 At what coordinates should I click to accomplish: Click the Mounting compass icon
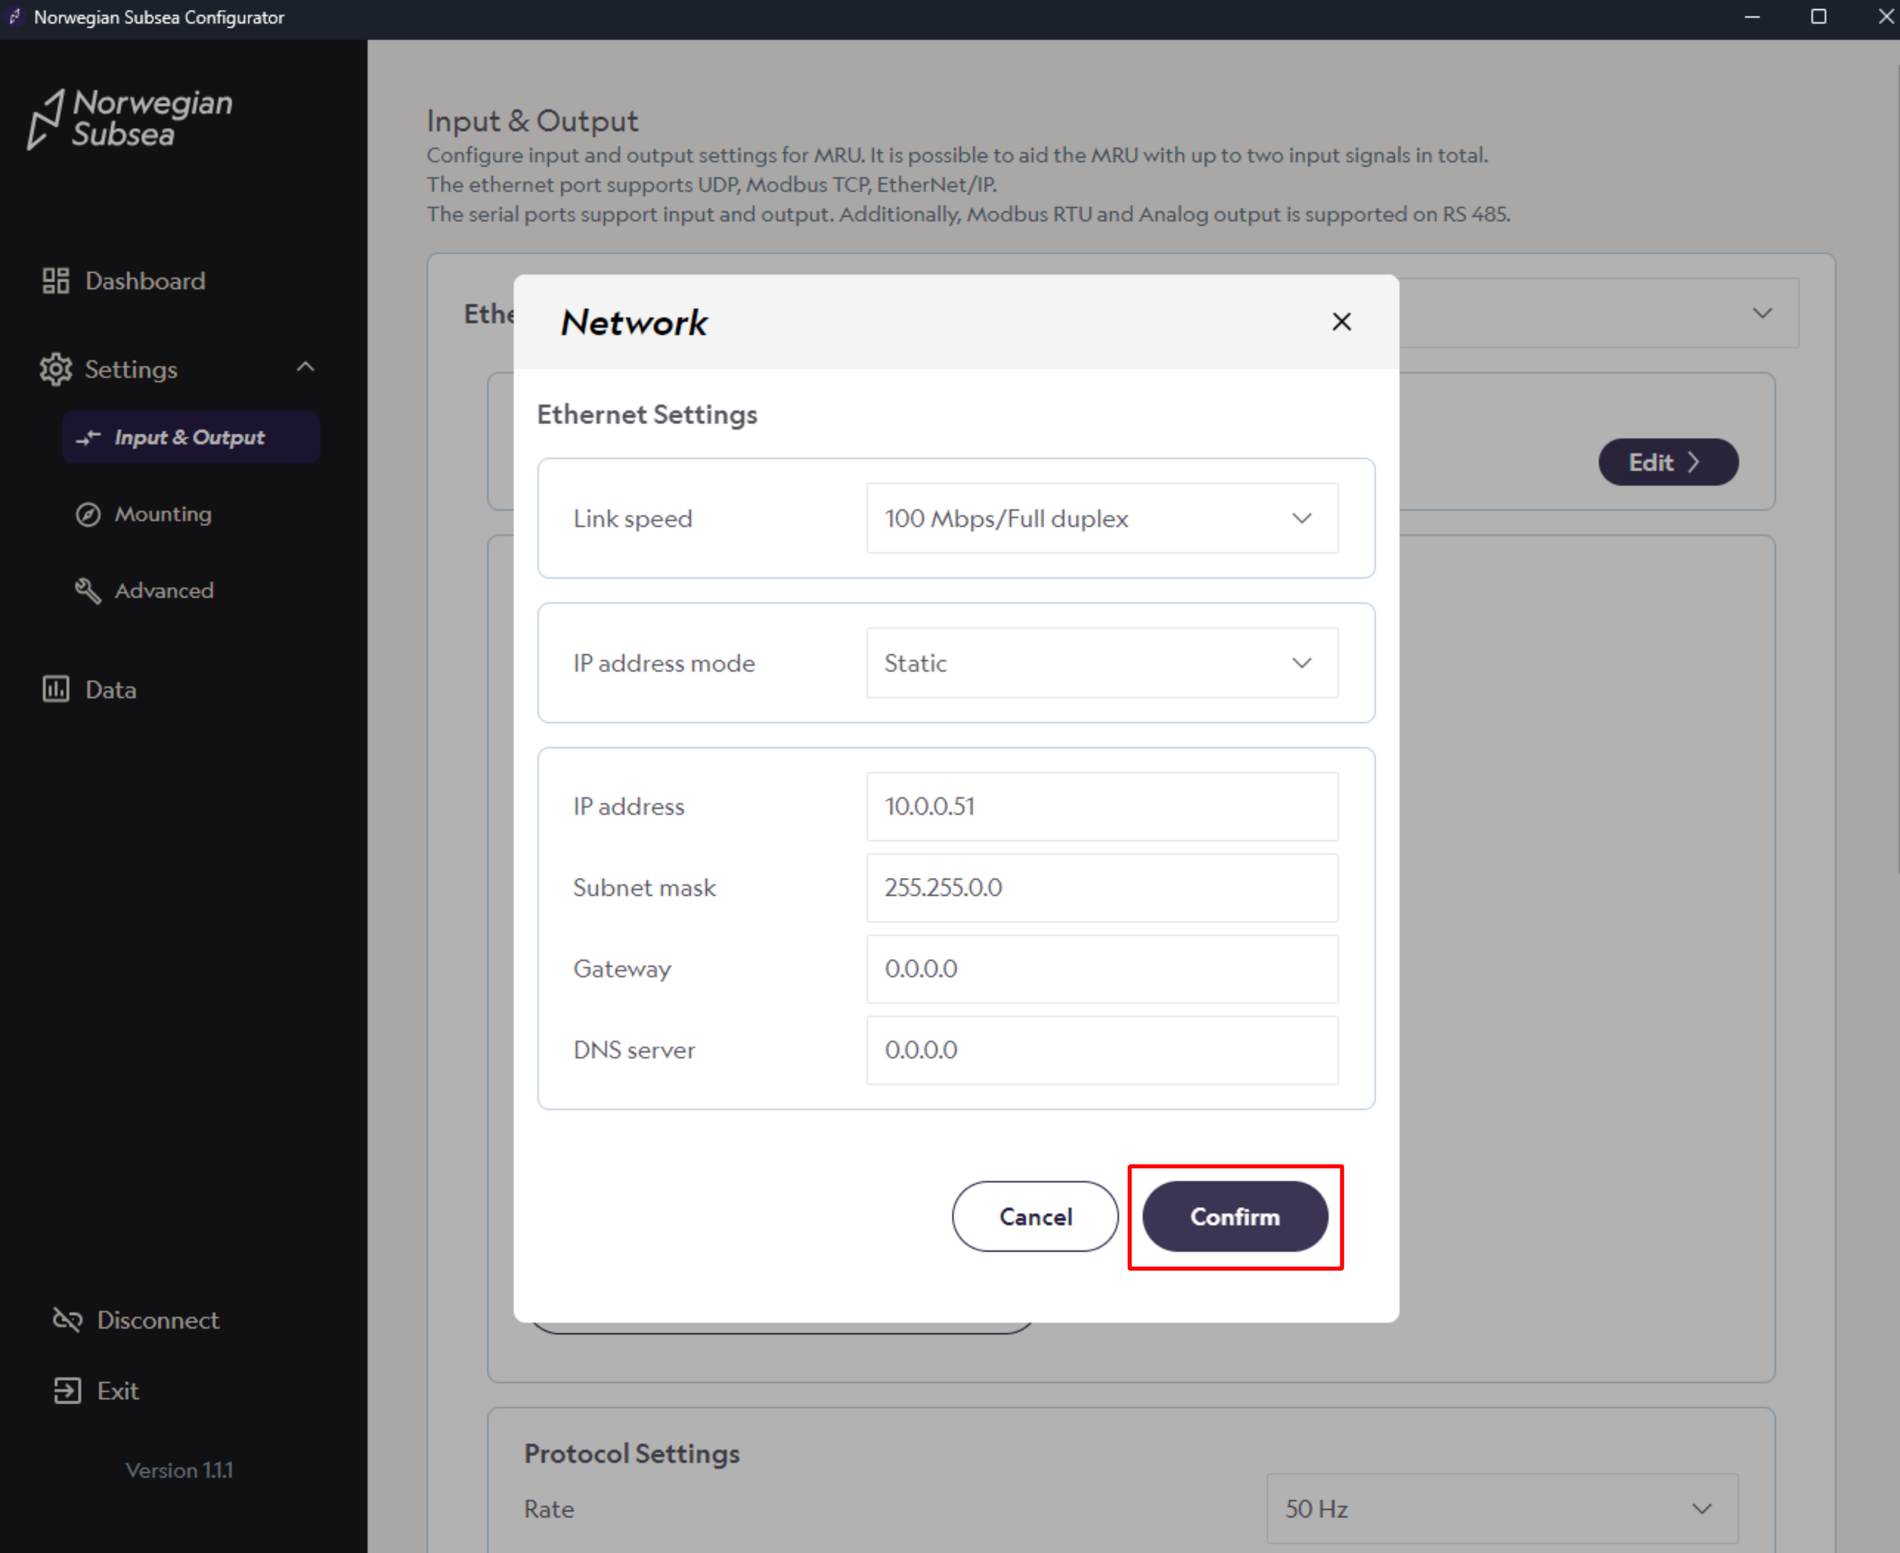(88, 514)
